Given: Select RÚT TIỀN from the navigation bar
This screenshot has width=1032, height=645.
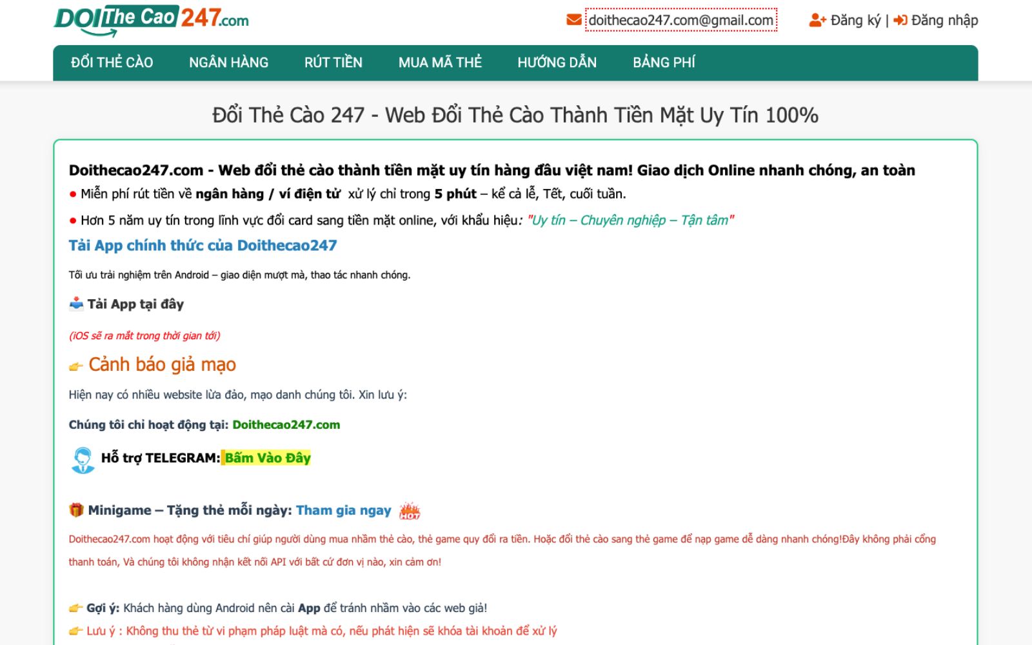Looking at the screenshot, I should click(x=333, y=62).
